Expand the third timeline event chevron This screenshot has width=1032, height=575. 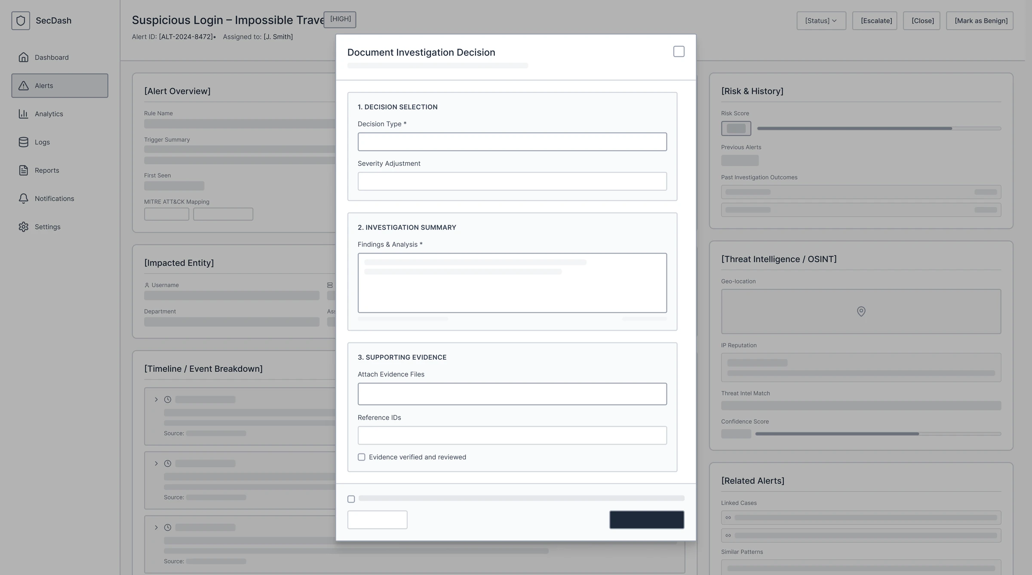pyautogui.click(x=156, y=527)
